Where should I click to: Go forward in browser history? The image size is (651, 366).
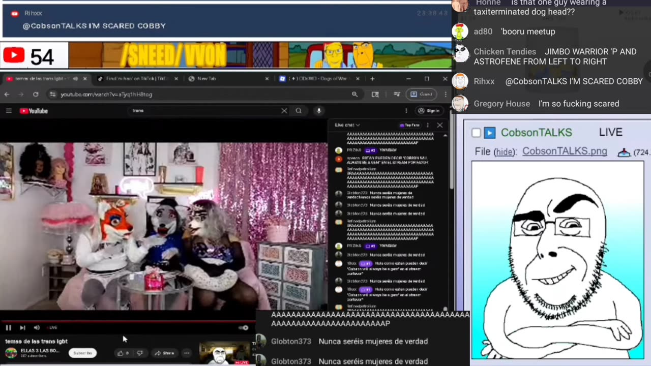(21, 95)
